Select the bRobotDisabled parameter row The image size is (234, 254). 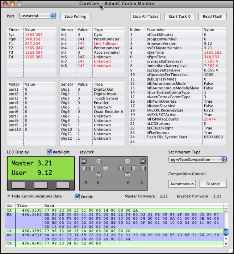point(177,106)
